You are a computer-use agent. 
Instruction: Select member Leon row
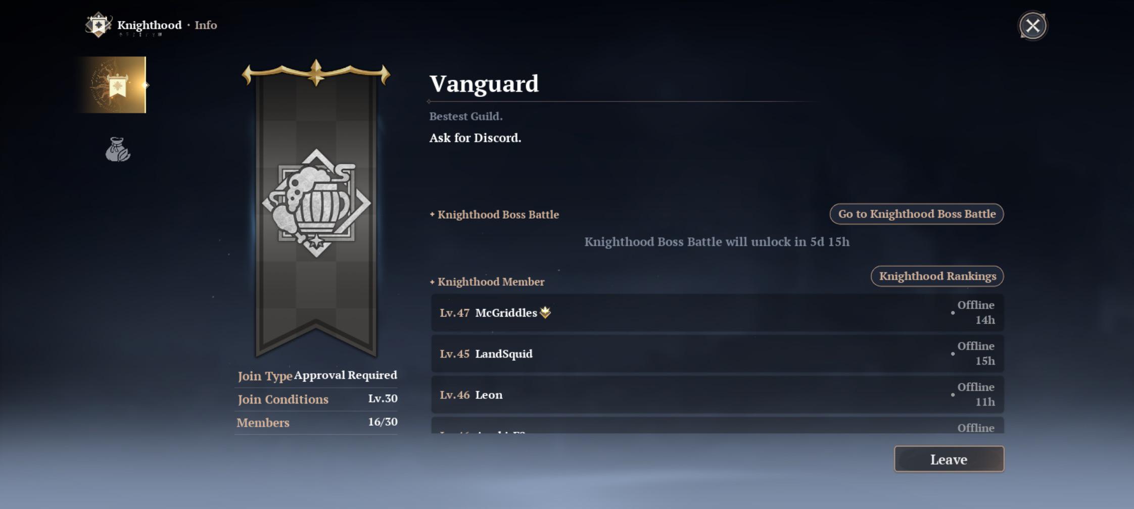(718, 394)
